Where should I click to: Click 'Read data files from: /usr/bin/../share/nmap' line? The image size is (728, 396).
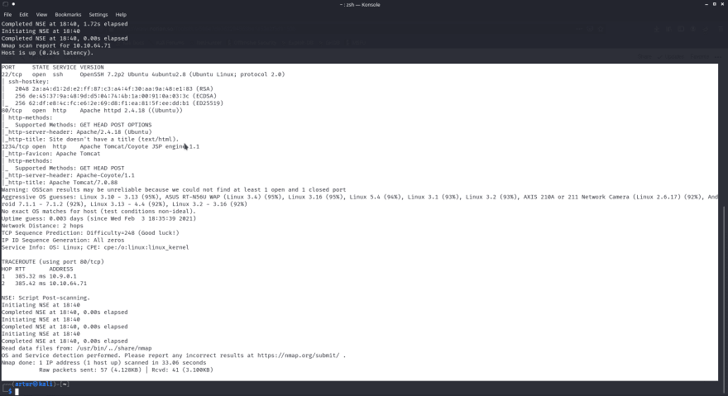pyautogui.click(x=76, y=348)
